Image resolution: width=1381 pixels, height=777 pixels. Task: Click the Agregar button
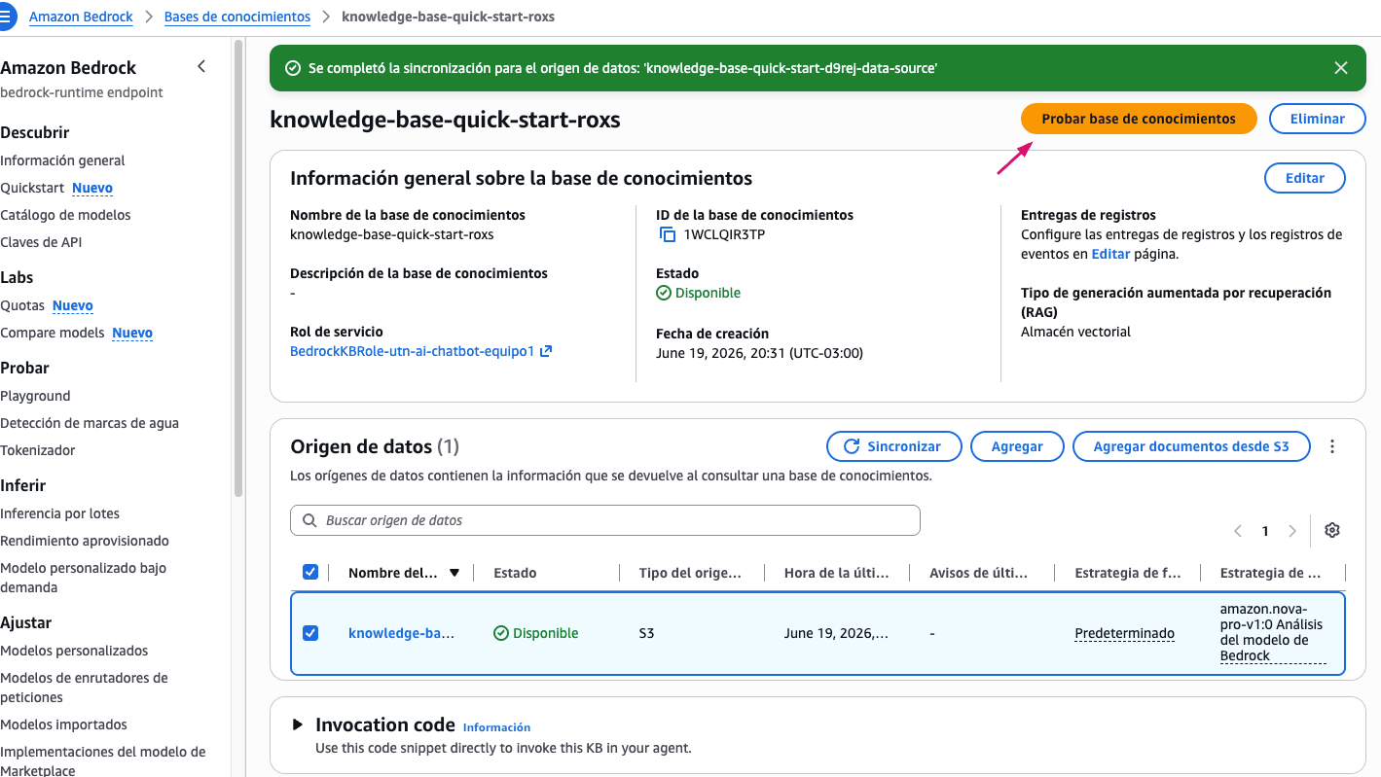tap(1017, 446)
